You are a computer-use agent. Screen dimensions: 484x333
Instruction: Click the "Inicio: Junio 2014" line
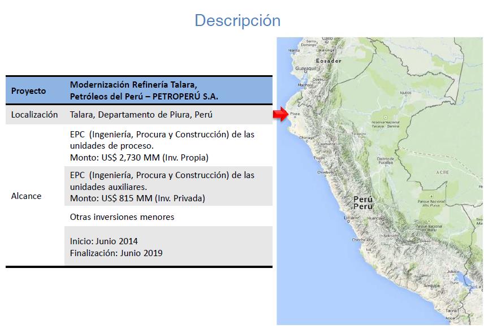pos(103,241)
